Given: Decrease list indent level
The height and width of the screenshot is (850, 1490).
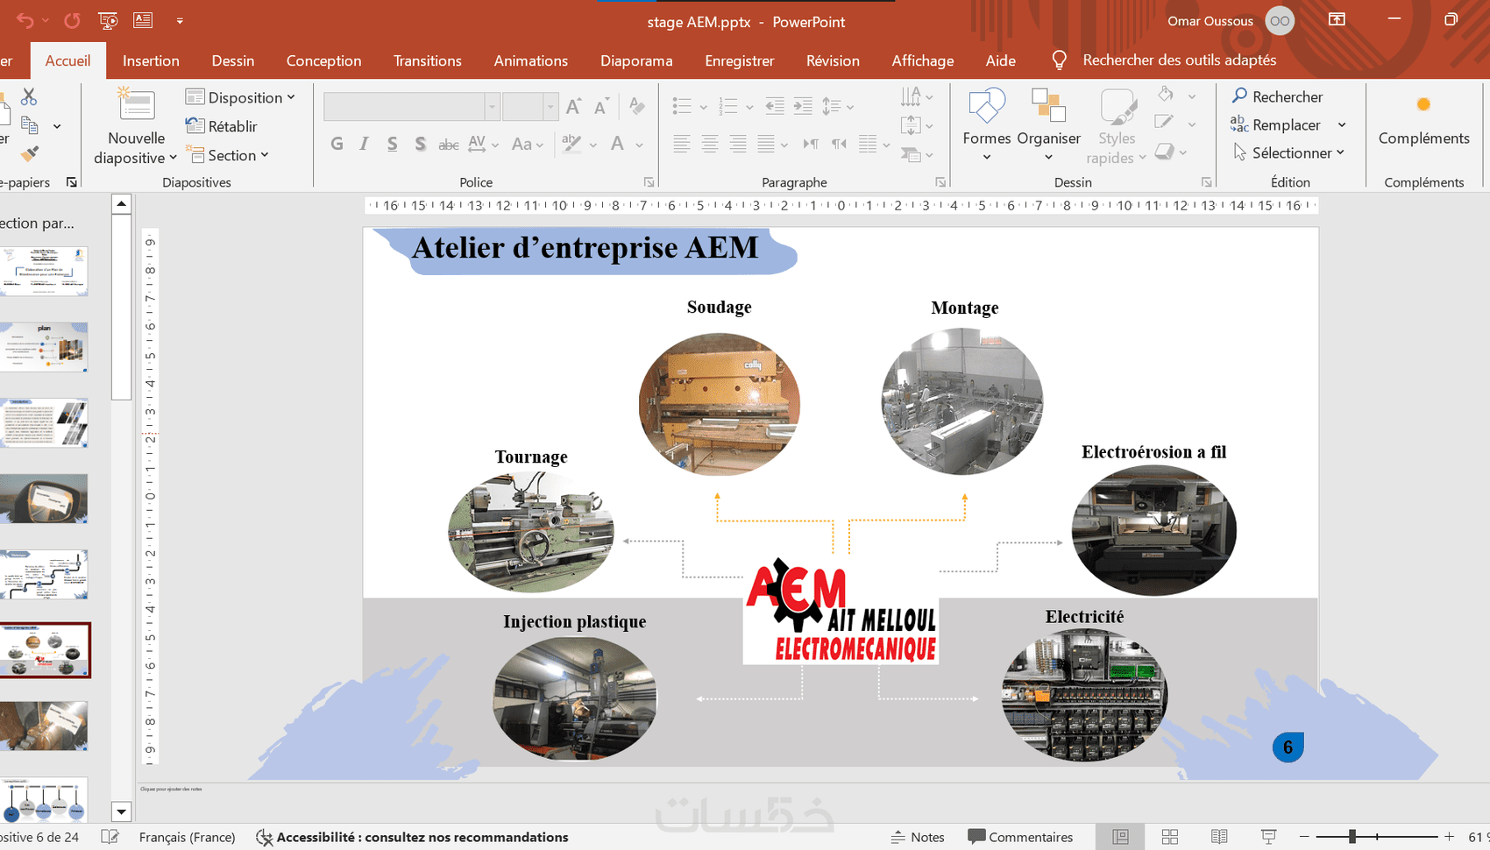Looking at the screenshot, I should pyautogui.click(x=775, y=107).
